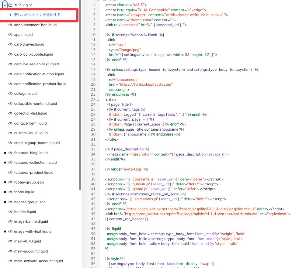The height and width of the screenshot is (268, 292).
Task: Click code icon beside featured-product.liquid
Action: (10, 173)
